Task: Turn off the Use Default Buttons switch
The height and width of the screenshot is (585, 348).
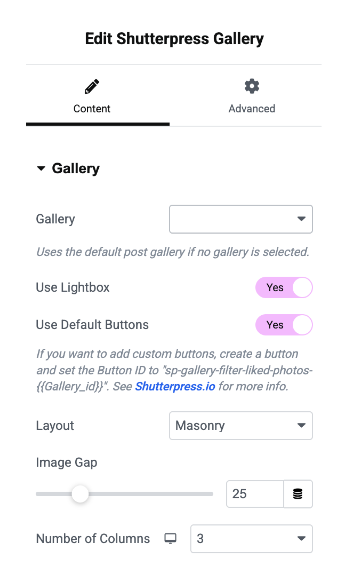Action: (284, 325)
